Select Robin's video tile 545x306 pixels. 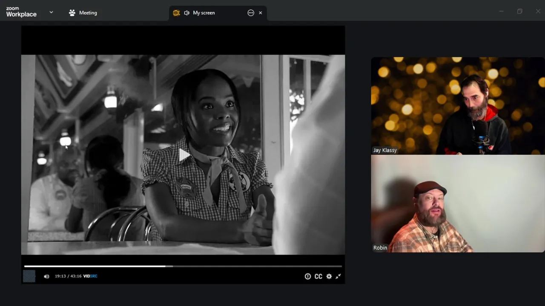[458, 204]
